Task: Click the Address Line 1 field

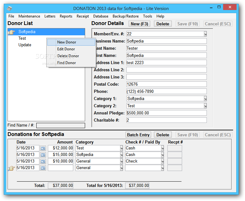Action: point(166,63)
